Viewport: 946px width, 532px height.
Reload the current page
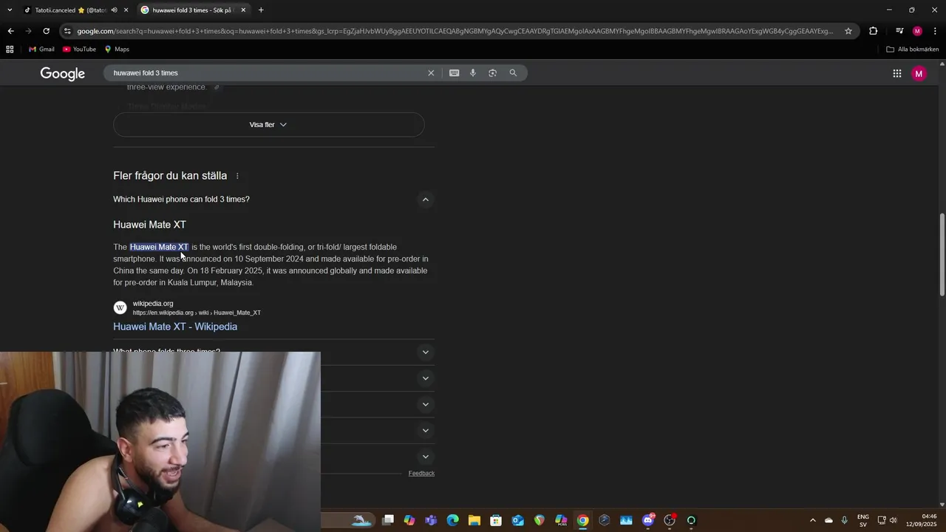point(46,31)
